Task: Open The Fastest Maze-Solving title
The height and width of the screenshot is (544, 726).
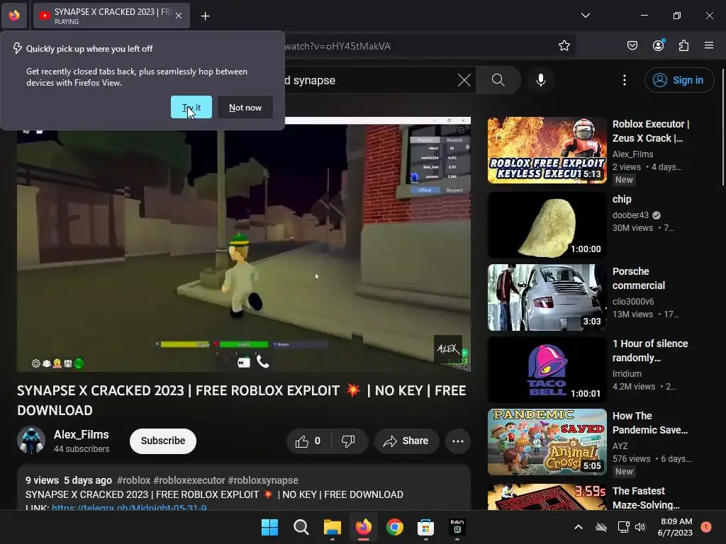Action: tap(646, 498)
